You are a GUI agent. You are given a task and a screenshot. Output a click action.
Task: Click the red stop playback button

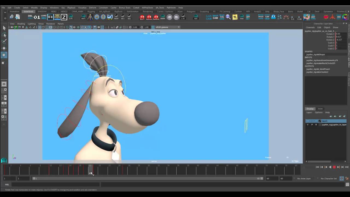click(x=334, y=167)
